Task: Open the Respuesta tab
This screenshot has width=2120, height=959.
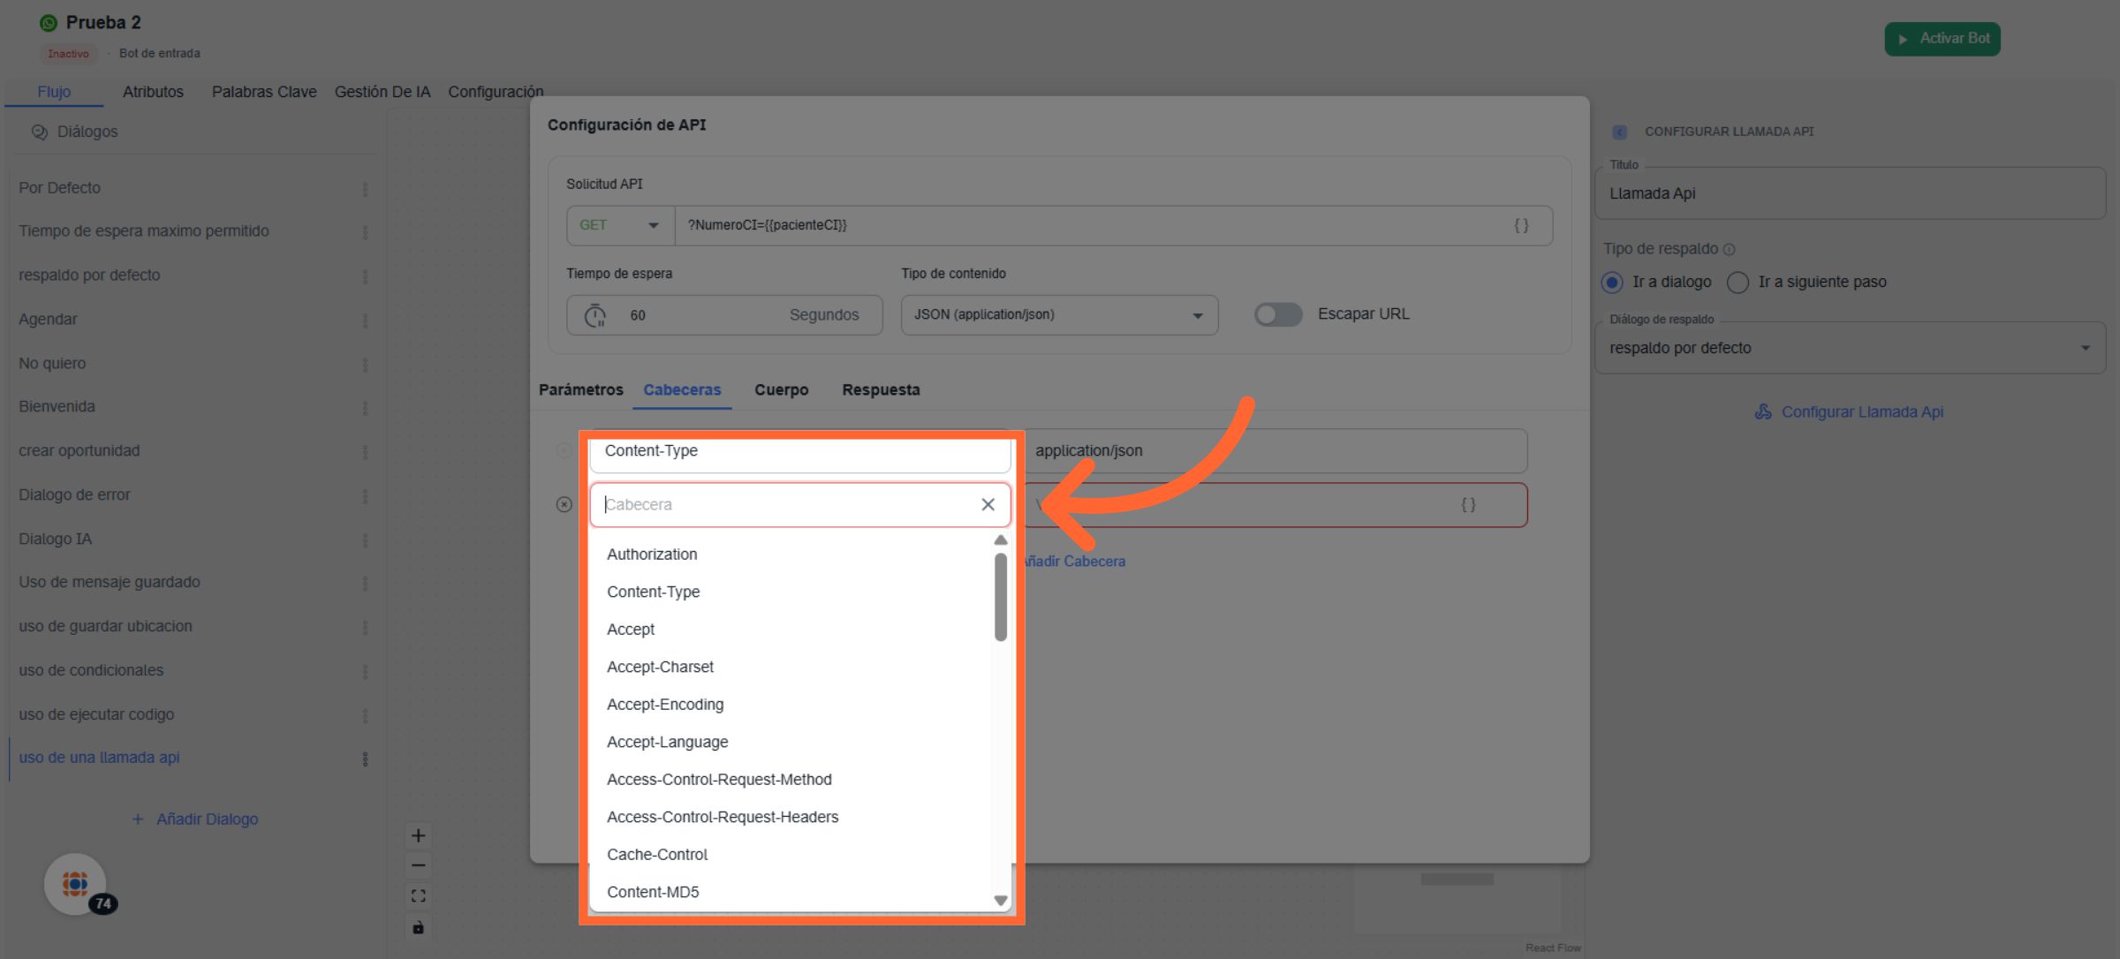Action: coord(881,389)
